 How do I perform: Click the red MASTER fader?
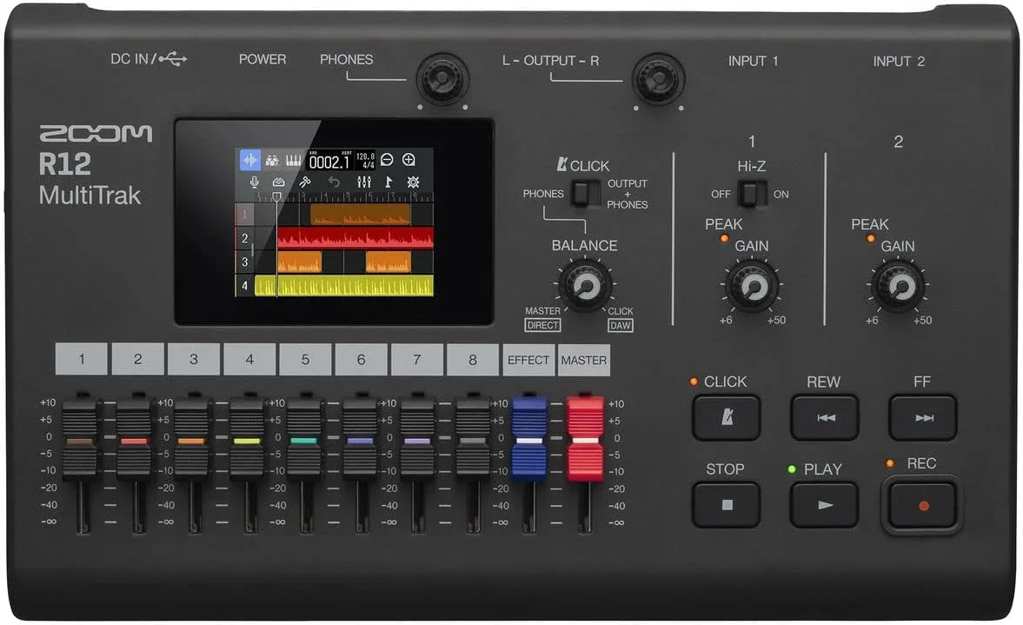coord(584,439)
